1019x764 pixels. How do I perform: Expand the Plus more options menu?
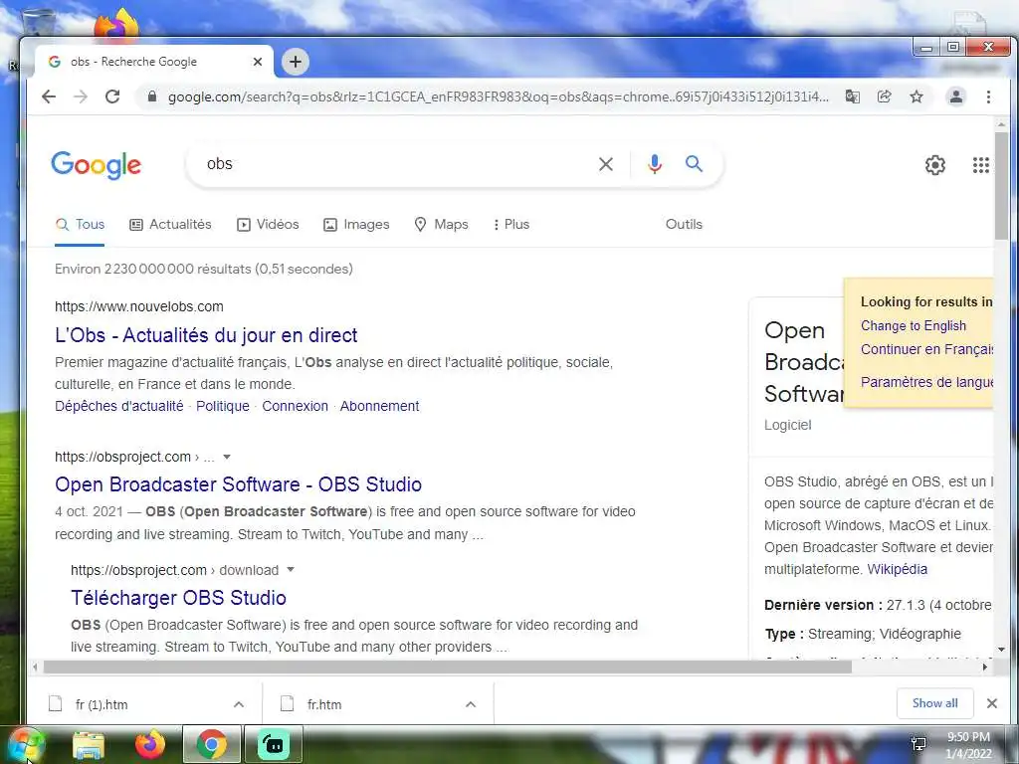tap(511, 224)
